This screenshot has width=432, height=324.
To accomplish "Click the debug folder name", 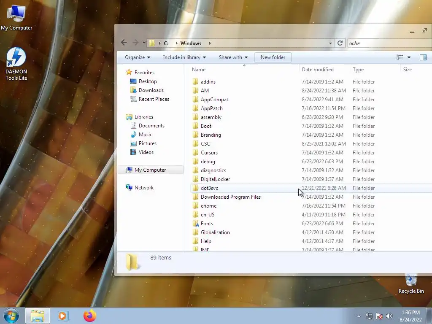I will point(208,162).
